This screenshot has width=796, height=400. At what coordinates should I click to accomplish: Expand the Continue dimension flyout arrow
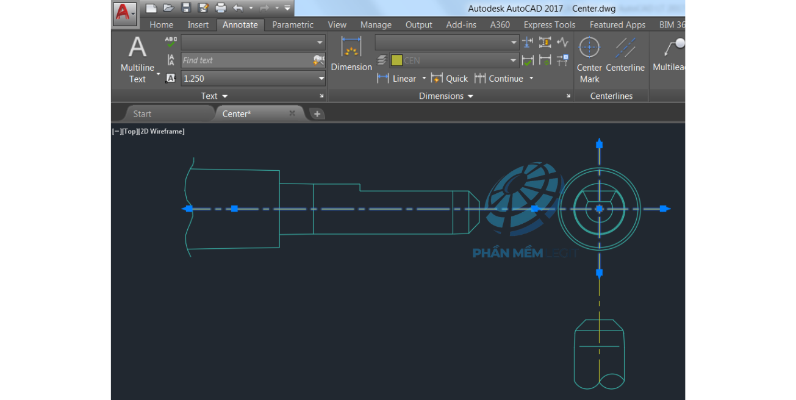(531, 78)
